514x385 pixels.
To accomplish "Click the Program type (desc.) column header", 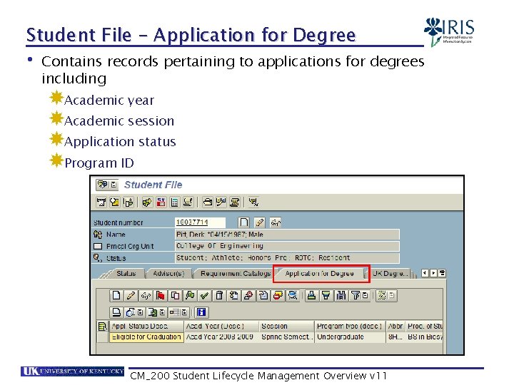I will coord(350,326).
